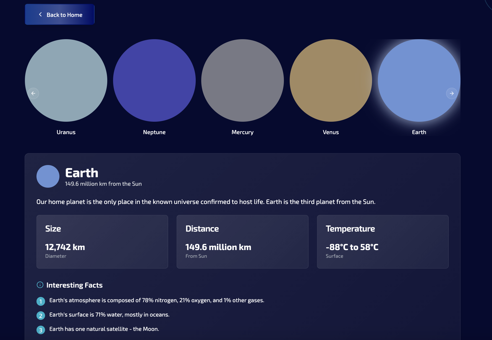This screenshot has width=492, height=340.
Task: Click the numbered badge 1 in Interesting Facts
Action: pyautogui.click(x=41, y=301)
